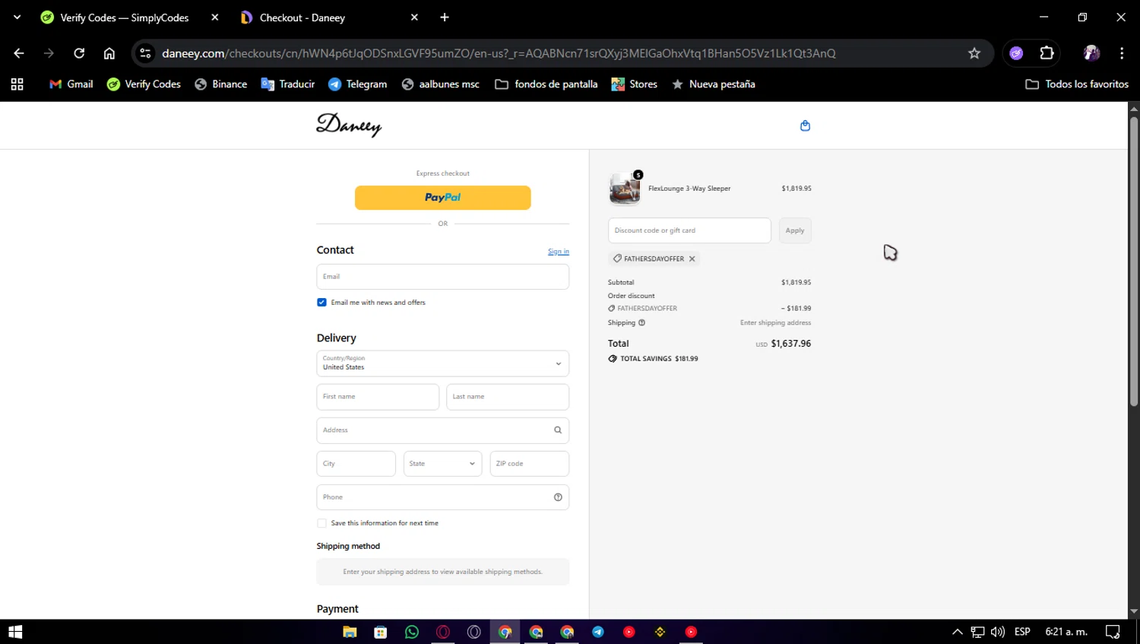Viewport: 1140px width, 644px height.
Task: Focus the Discount code or gift card field
Action: click(689, 230)
